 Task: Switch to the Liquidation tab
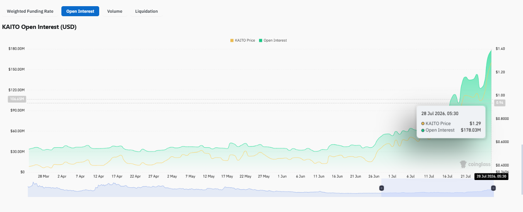[146, 11]
